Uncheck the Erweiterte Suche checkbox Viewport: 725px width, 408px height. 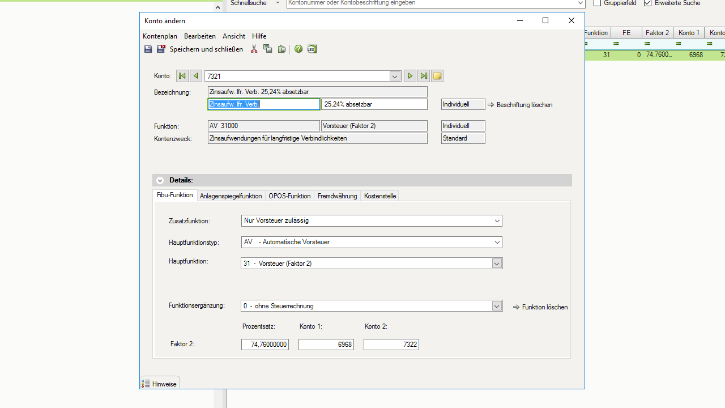pyautogui.click(x=648, y=3)
